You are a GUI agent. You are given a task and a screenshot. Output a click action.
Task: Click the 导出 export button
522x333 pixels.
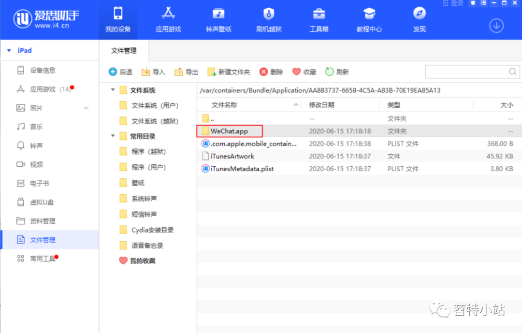click(186, 72)
